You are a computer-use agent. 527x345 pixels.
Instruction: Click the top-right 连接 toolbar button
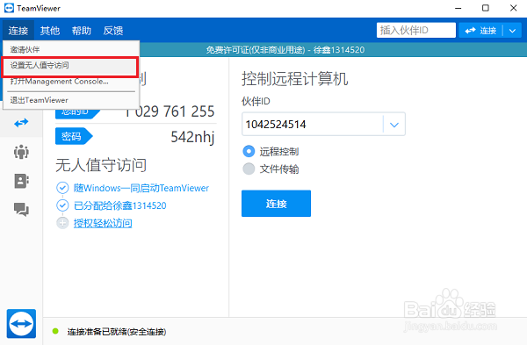pyautogui.click(x=480, y=31)
